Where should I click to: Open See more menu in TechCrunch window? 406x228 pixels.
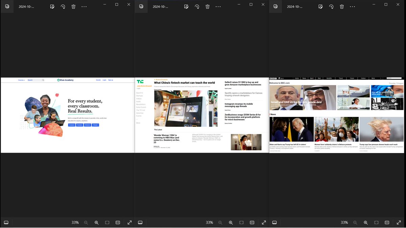218,6
